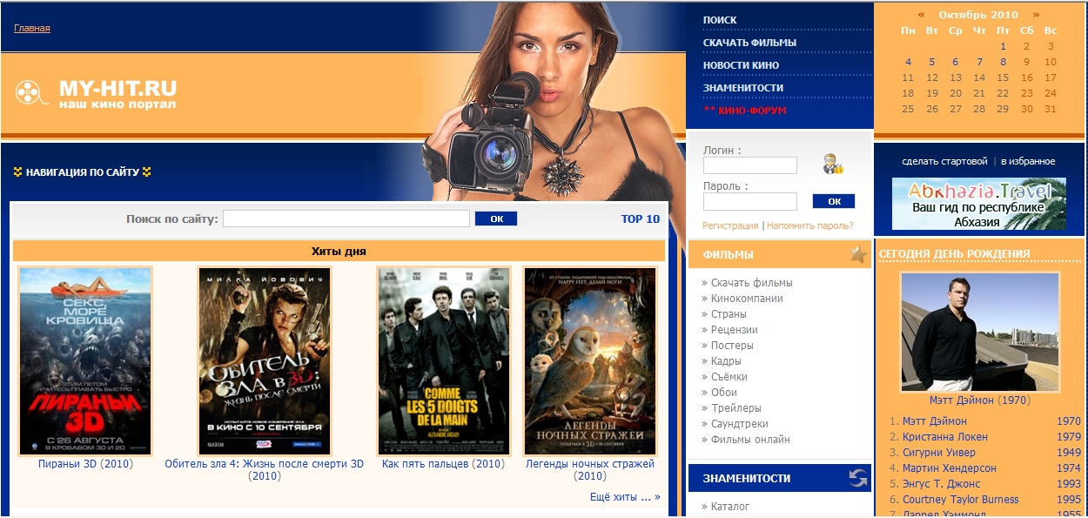Click OK button next to site search

496,219
